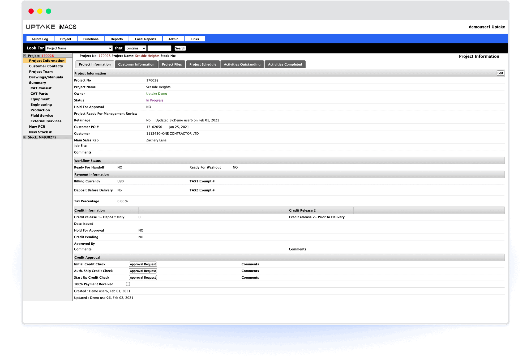Open the Quote Log menu
The width and height of the screenshot is (531, 364).
pyautogui.click(x=40, y=39)
